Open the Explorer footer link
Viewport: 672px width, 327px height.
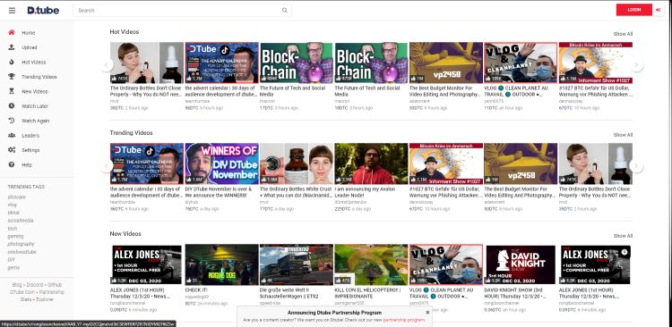(x=45, y=299)
